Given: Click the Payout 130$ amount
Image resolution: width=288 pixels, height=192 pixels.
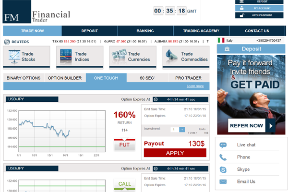Looking at the screenshot, I should [196, 144].
